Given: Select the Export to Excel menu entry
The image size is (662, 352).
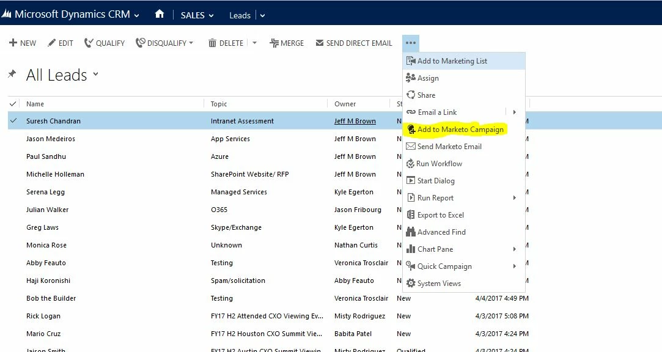Looking at the screenshot, I should [463, 215].
